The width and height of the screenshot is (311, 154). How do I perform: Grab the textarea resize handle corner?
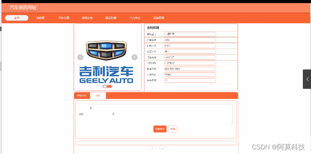tap(232, 123)
